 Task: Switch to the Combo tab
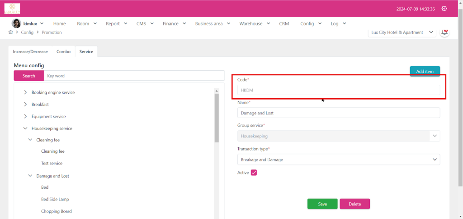(63, 51)
